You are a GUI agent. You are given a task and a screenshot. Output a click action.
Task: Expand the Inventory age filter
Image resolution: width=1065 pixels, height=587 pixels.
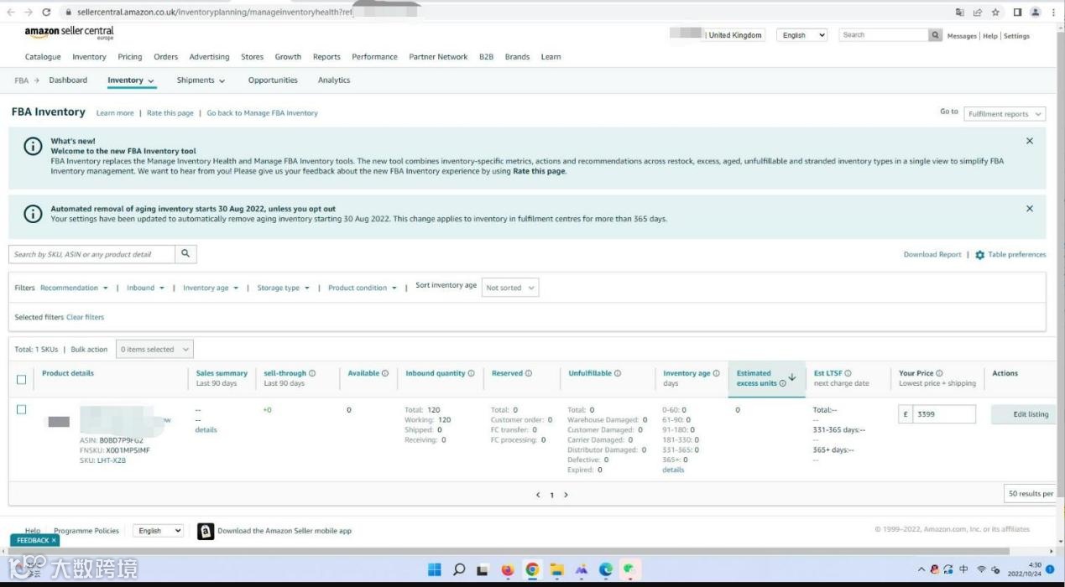(210, 288)
